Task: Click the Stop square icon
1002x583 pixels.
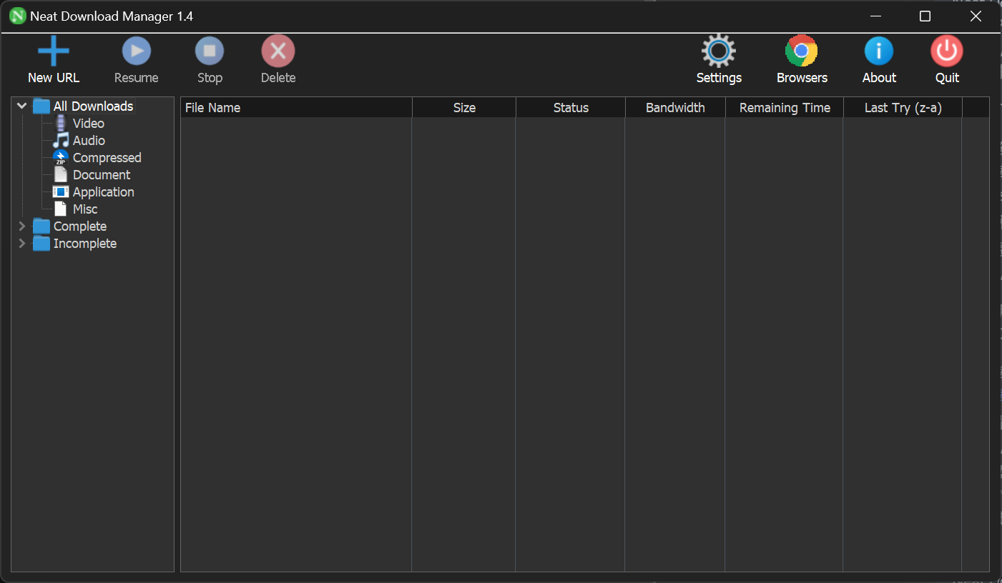Action: [x=210, y=51]
